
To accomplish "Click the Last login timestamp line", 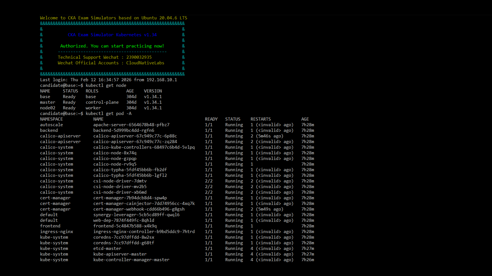I will point(108,80).
